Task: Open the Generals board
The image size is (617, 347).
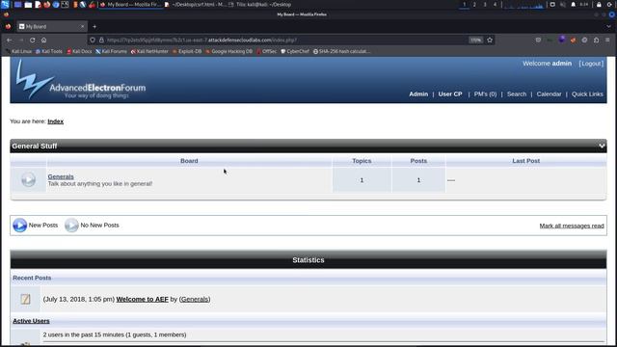Action: point(61,176)
